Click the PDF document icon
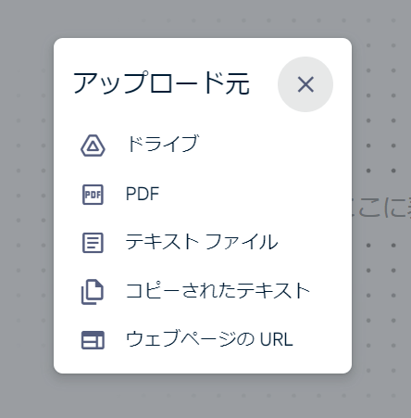 (93, 195)
